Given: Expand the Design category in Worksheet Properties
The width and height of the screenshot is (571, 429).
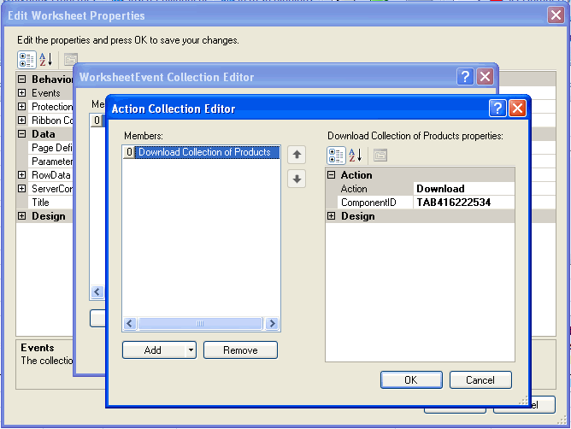Looking at the screenshot, I should (x=22, y=216).
